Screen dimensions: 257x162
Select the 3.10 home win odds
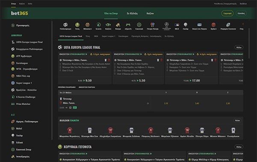coord(166,103)
